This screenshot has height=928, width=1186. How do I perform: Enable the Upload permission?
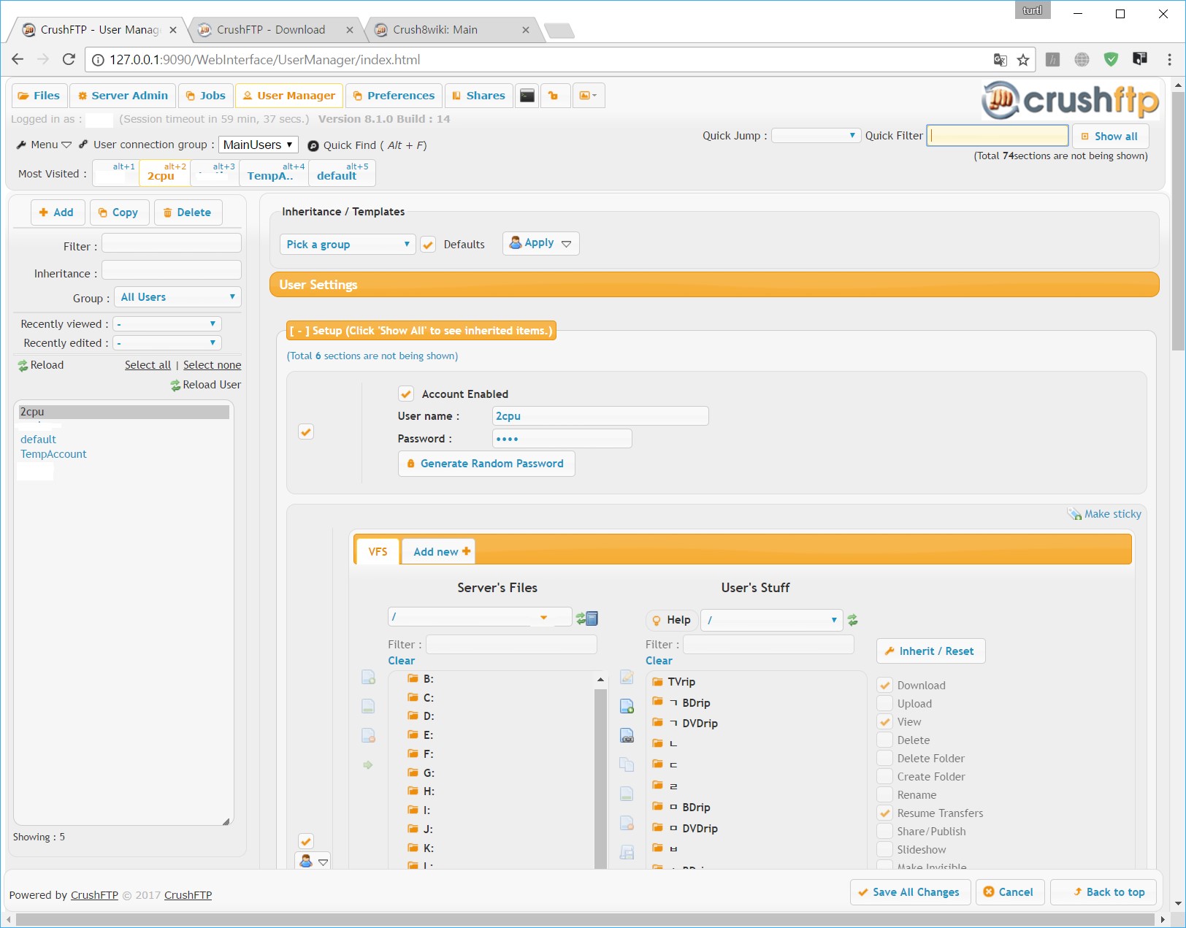tap(884, 703)
